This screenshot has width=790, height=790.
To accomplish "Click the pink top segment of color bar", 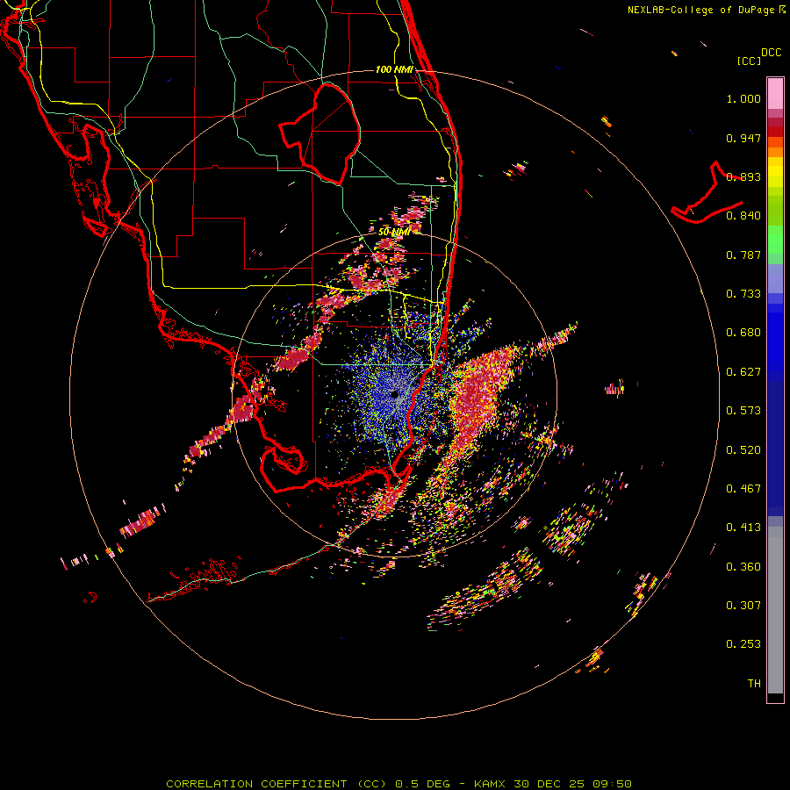I will click(x=775, y=94).
